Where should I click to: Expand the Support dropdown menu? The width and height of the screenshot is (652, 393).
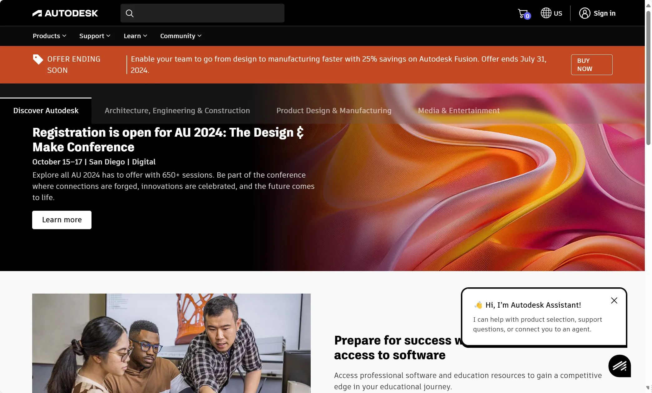(x=95, y=36)
